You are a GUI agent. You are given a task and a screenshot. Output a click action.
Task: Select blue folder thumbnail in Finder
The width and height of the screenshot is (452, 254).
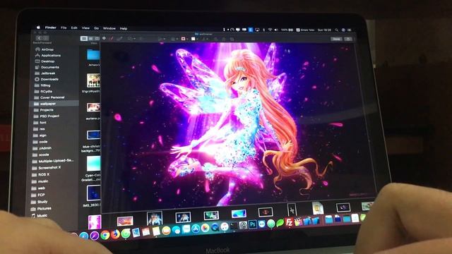(93, 55)
